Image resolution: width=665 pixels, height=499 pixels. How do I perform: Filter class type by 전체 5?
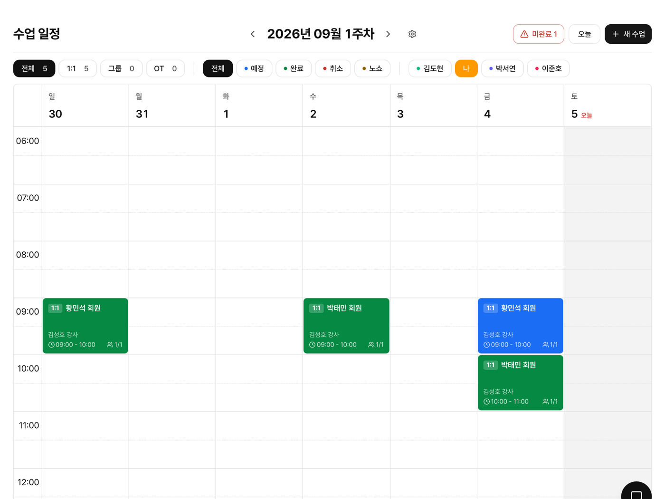(34, 68)
